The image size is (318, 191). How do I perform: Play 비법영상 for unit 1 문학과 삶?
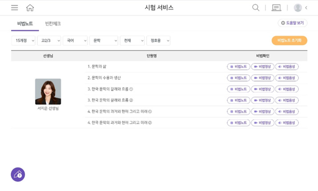click(263, 67)
